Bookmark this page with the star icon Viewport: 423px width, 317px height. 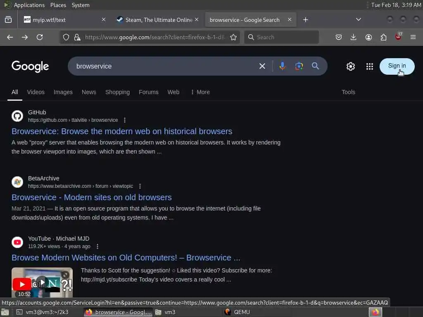pyautogui.click(x=233, y=37)
